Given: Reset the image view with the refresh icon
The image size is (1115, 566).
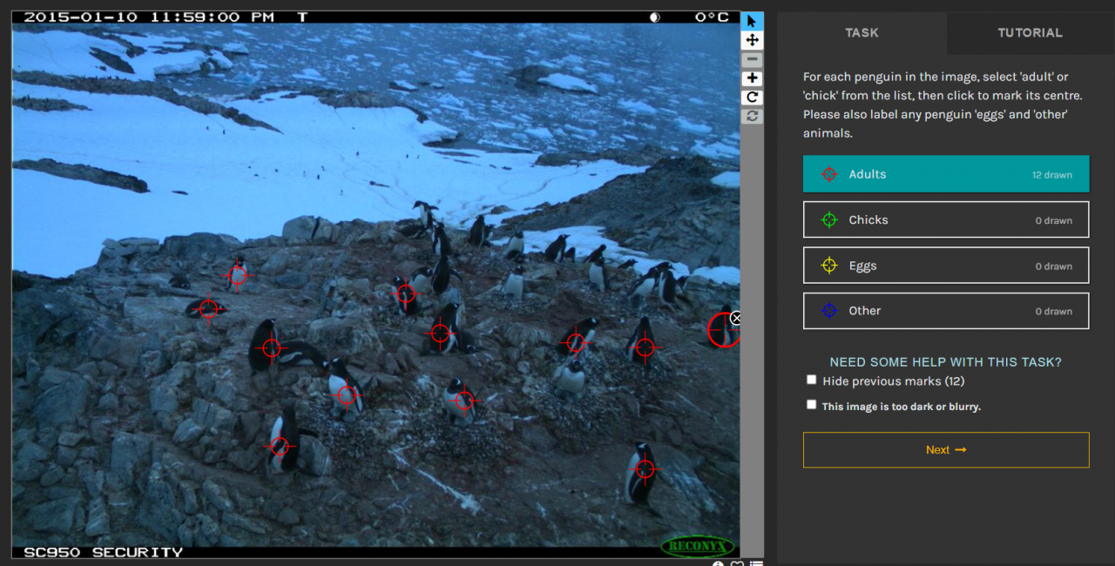Looking at the screenshot, I should 753,116.
